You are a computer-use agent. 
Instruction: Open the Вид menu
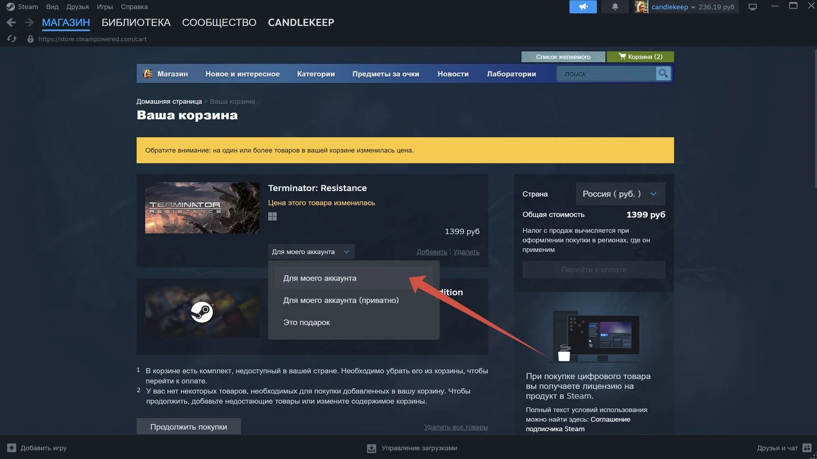(52, 7)
